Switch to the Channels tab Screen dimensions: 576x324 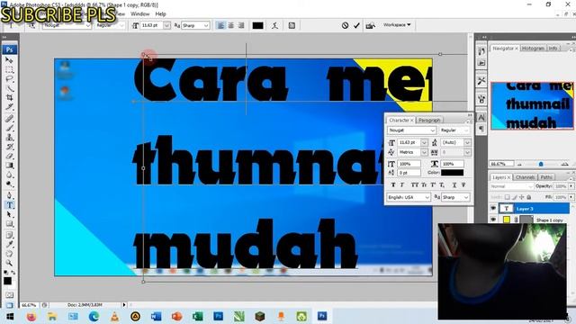(525, 177)
